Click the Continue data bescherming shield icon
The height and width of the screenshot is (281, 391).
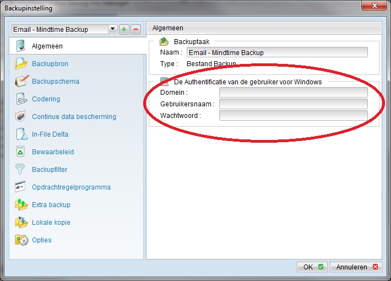point(20,116)
